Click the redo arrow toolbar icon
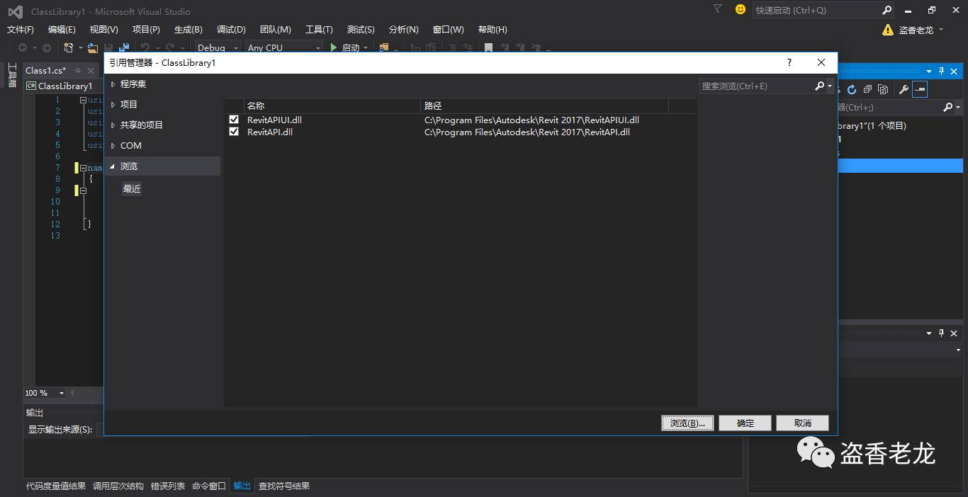The width and height of the screenshot is (968, 497). [x=169, y=47]
